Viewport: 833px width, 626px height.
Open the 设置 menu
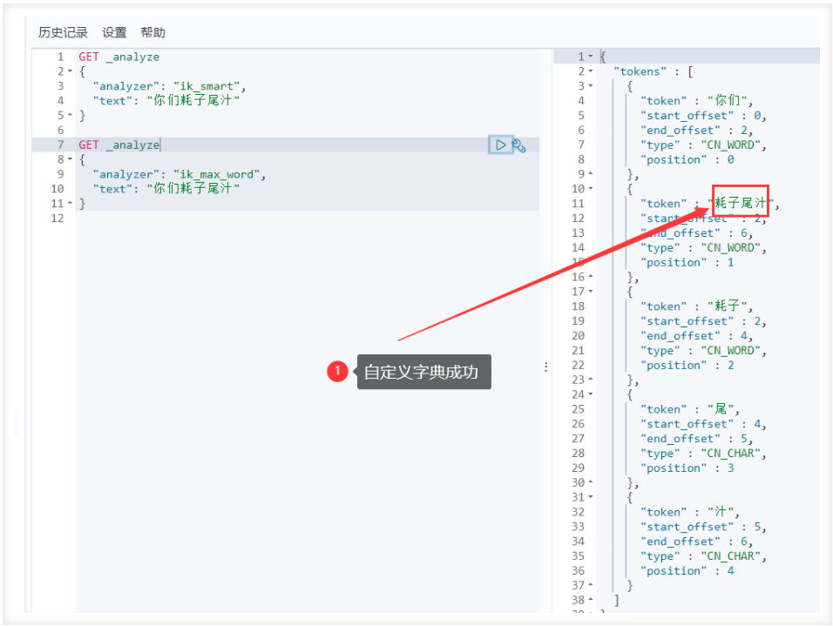point(114,32)
